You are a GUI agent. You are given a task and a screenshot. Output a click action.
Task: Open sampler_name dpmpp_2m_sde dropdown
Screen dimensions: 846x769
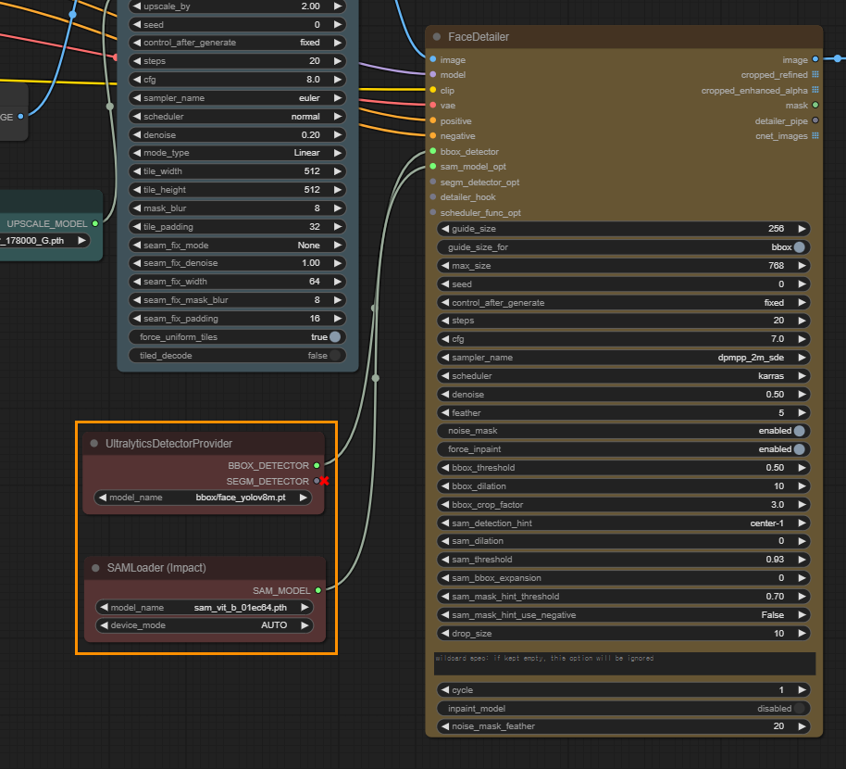pos(623,358)
